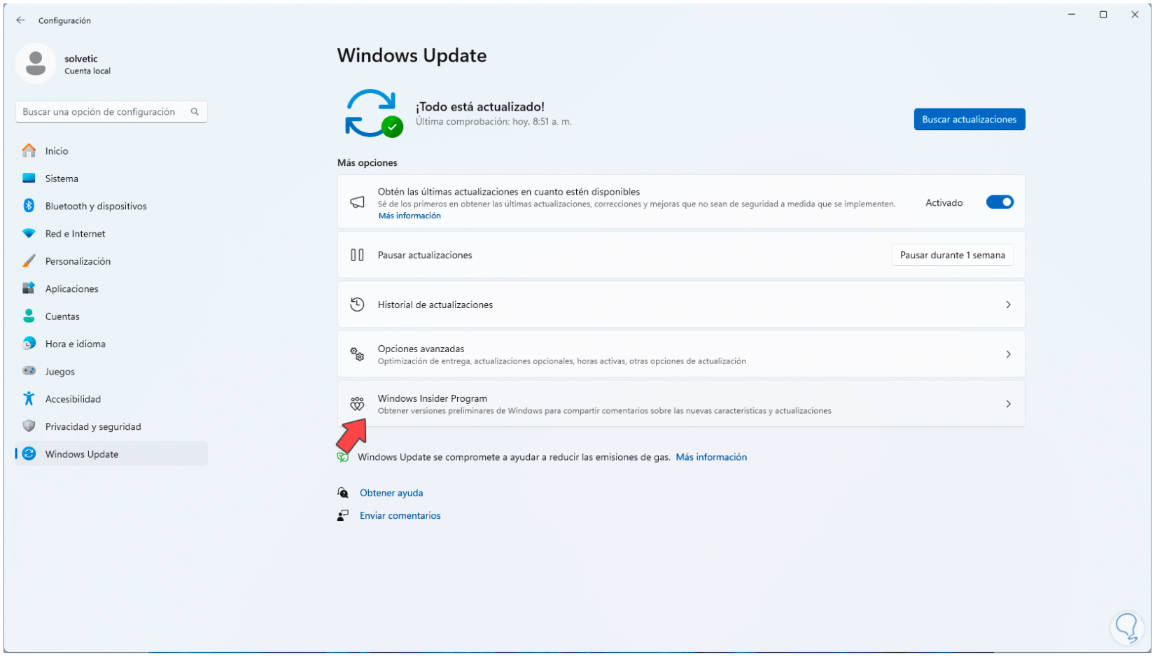
Task: Close the Configuración window
Action: (x=1135, y=15)
